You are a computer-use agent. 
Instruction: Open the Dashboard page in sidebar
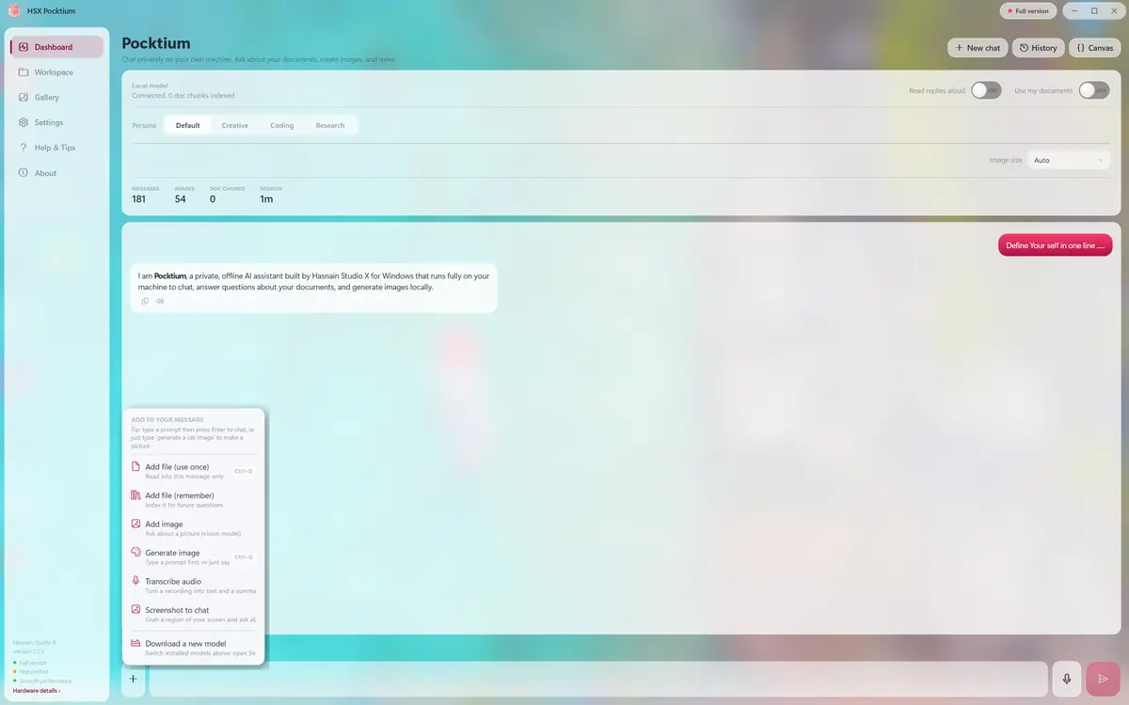pos(56,47)
